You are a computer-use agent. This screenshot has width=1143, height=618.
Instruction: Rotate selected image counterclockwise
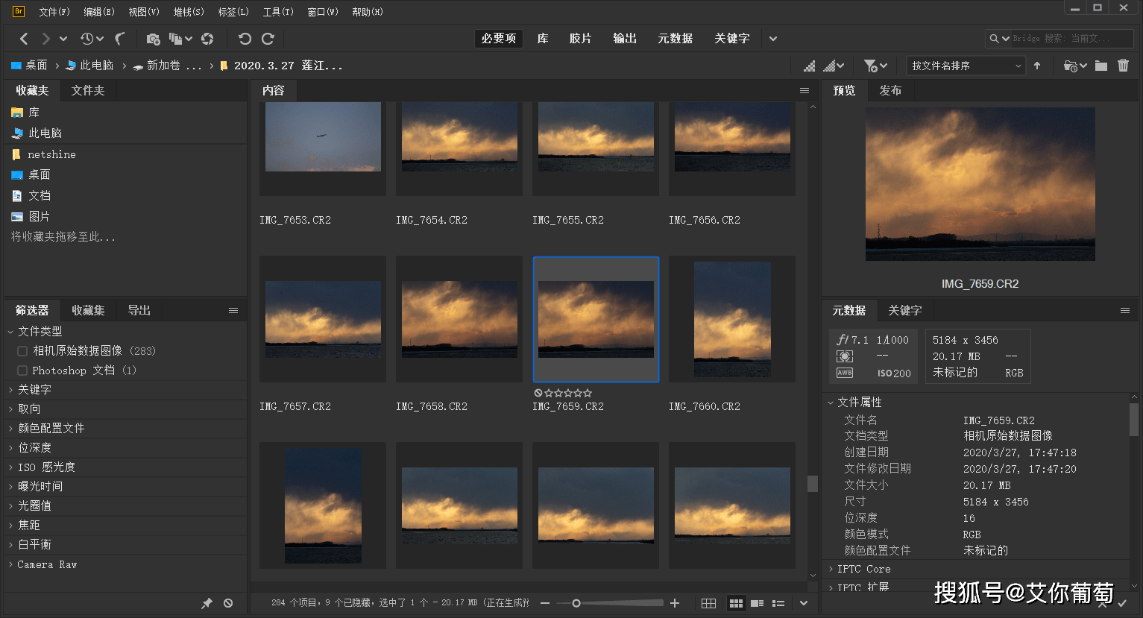point(244,38)
